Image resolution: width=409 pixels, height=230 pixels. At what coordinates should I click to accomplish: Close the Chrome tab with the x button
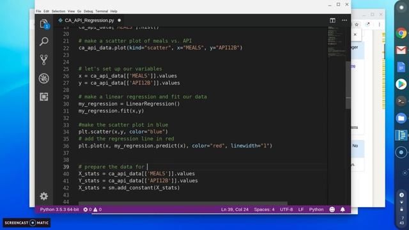point(355,34)
